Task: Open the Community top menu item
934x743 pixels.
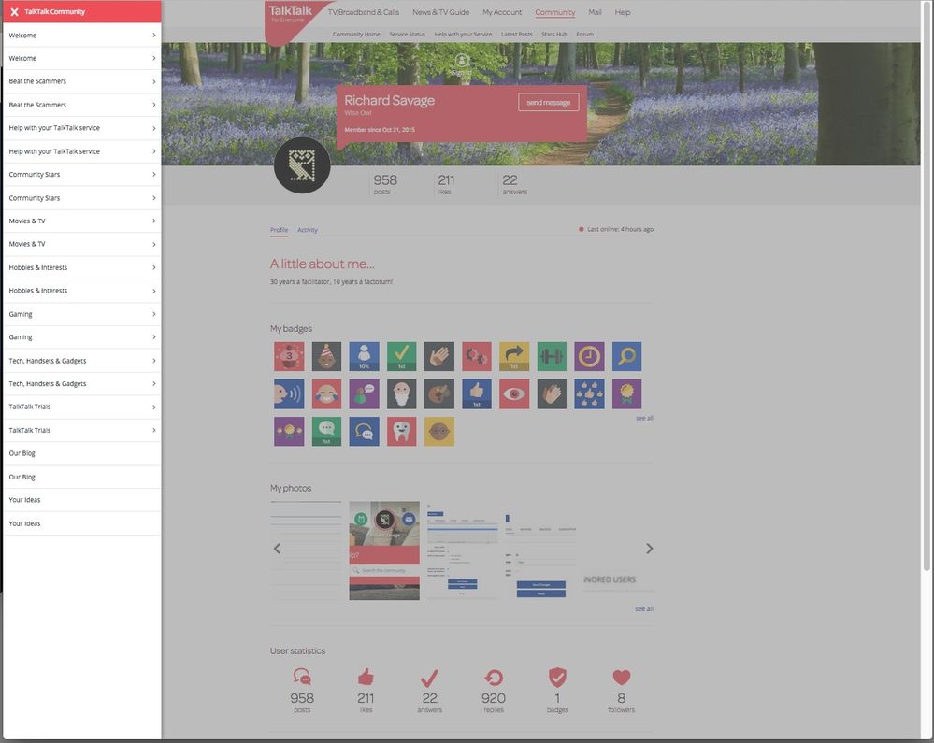Action: pos(555,12)
